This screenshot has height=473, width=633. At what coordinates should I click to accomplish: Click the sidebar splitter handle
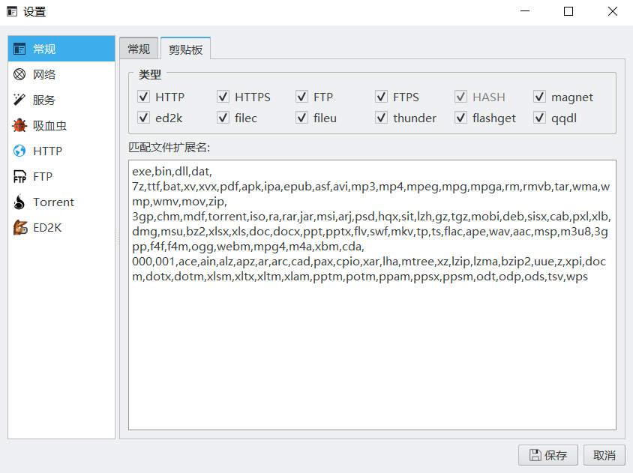coord(117,237)
